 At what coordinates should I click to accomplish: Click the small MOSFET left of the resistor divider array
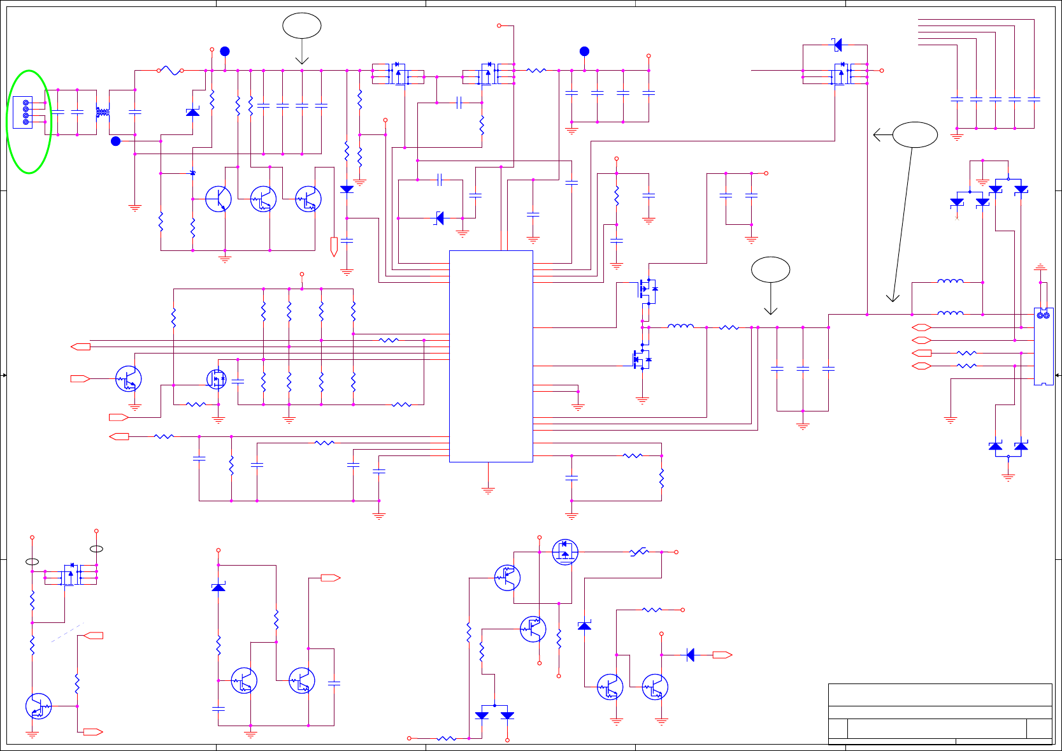(x=217, y=379)
